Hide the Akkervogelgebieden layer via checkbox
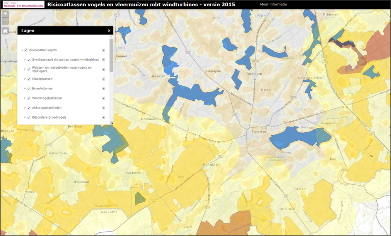The width and height of the screenshot is (391, 236). (x=29, y=108)
